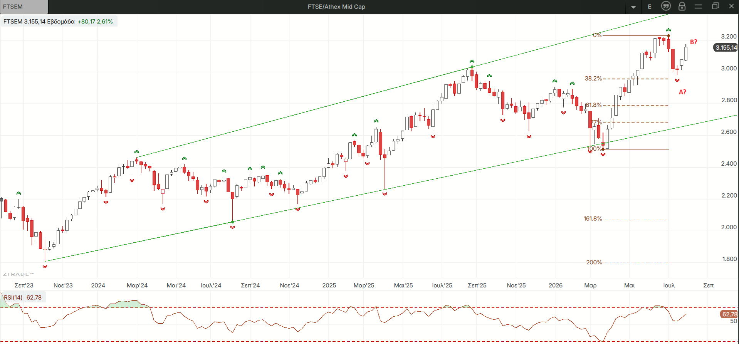Image resolution: width=739 pixels, height=344 pixels.
Task: Click the brown Fibonacci anchor point at the 0% level
Action: pos(668,36)
